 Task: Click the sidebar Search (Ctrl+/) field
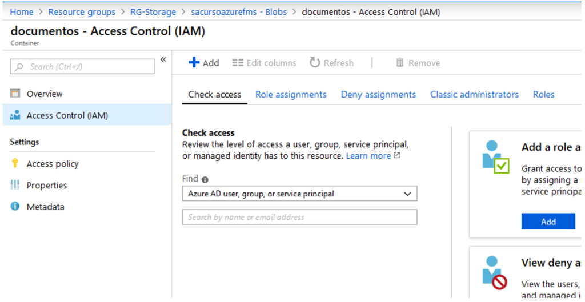tap(82, 66)
